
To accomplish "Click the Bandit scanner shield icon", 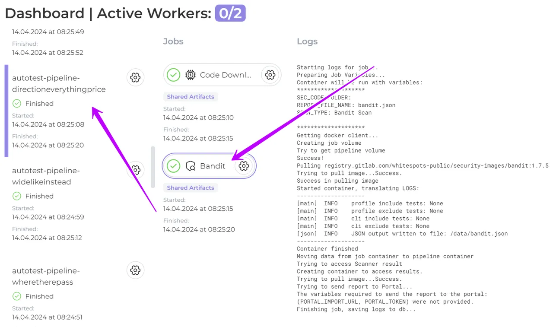I will [x=191, y=166].
